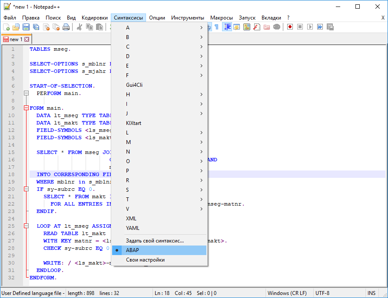This screenshot has width=388, height=298.
Task: Open the Кодировки menu
Action: [x=95, y=18]
